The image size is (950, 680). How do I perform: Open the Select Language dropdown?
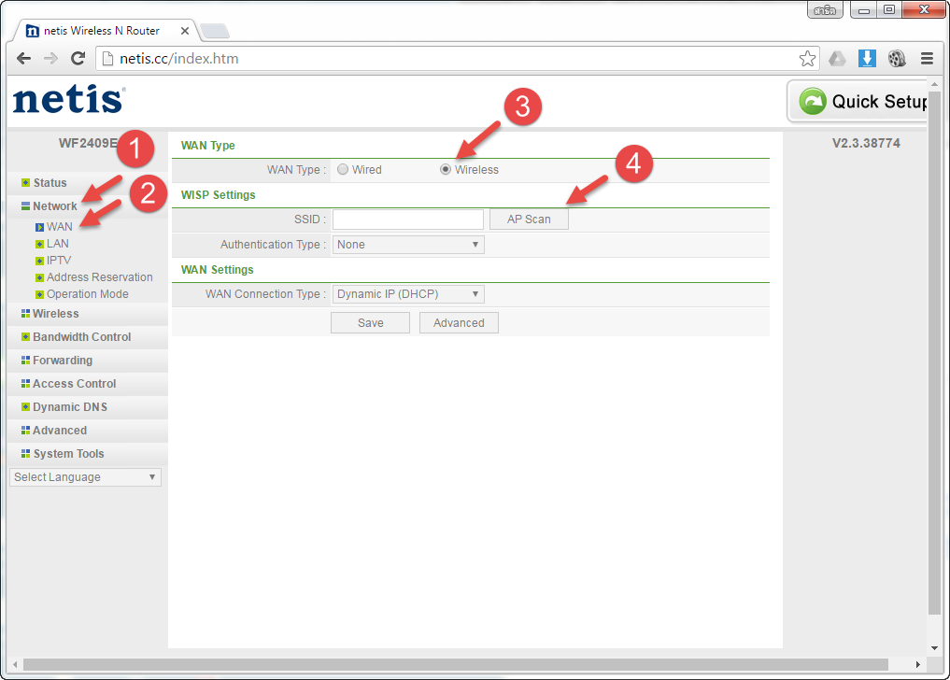85,477
